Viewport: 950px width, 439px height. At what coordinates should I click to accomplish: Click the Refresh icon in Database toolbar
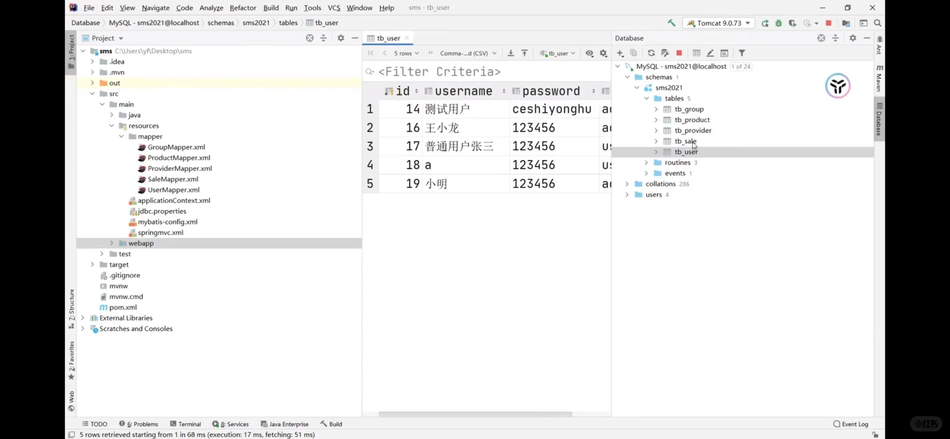click(651, 53)
